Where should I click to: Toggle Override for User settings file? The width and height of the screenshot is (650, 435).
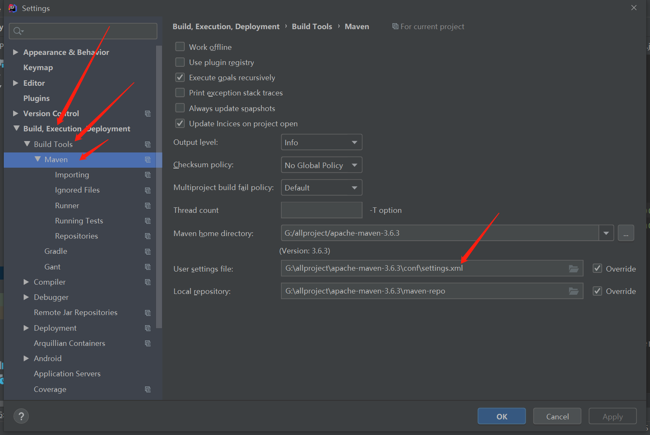tap(597, 268)
